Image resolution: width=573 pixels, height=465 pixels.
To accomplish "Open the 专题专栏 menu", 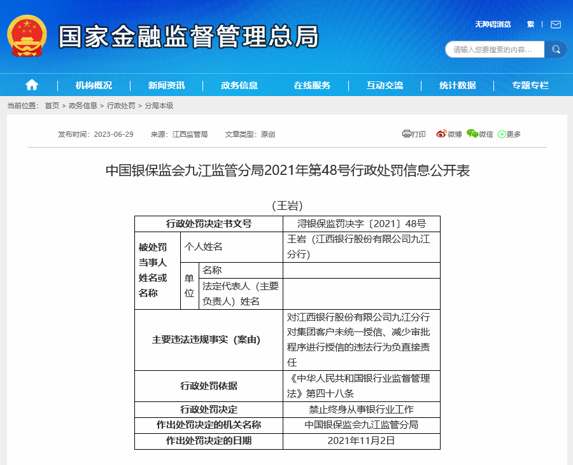I will pyautogui.click(x=530, y=85).
